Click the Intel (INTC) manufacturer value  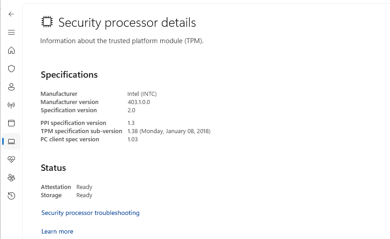(142, 94)
